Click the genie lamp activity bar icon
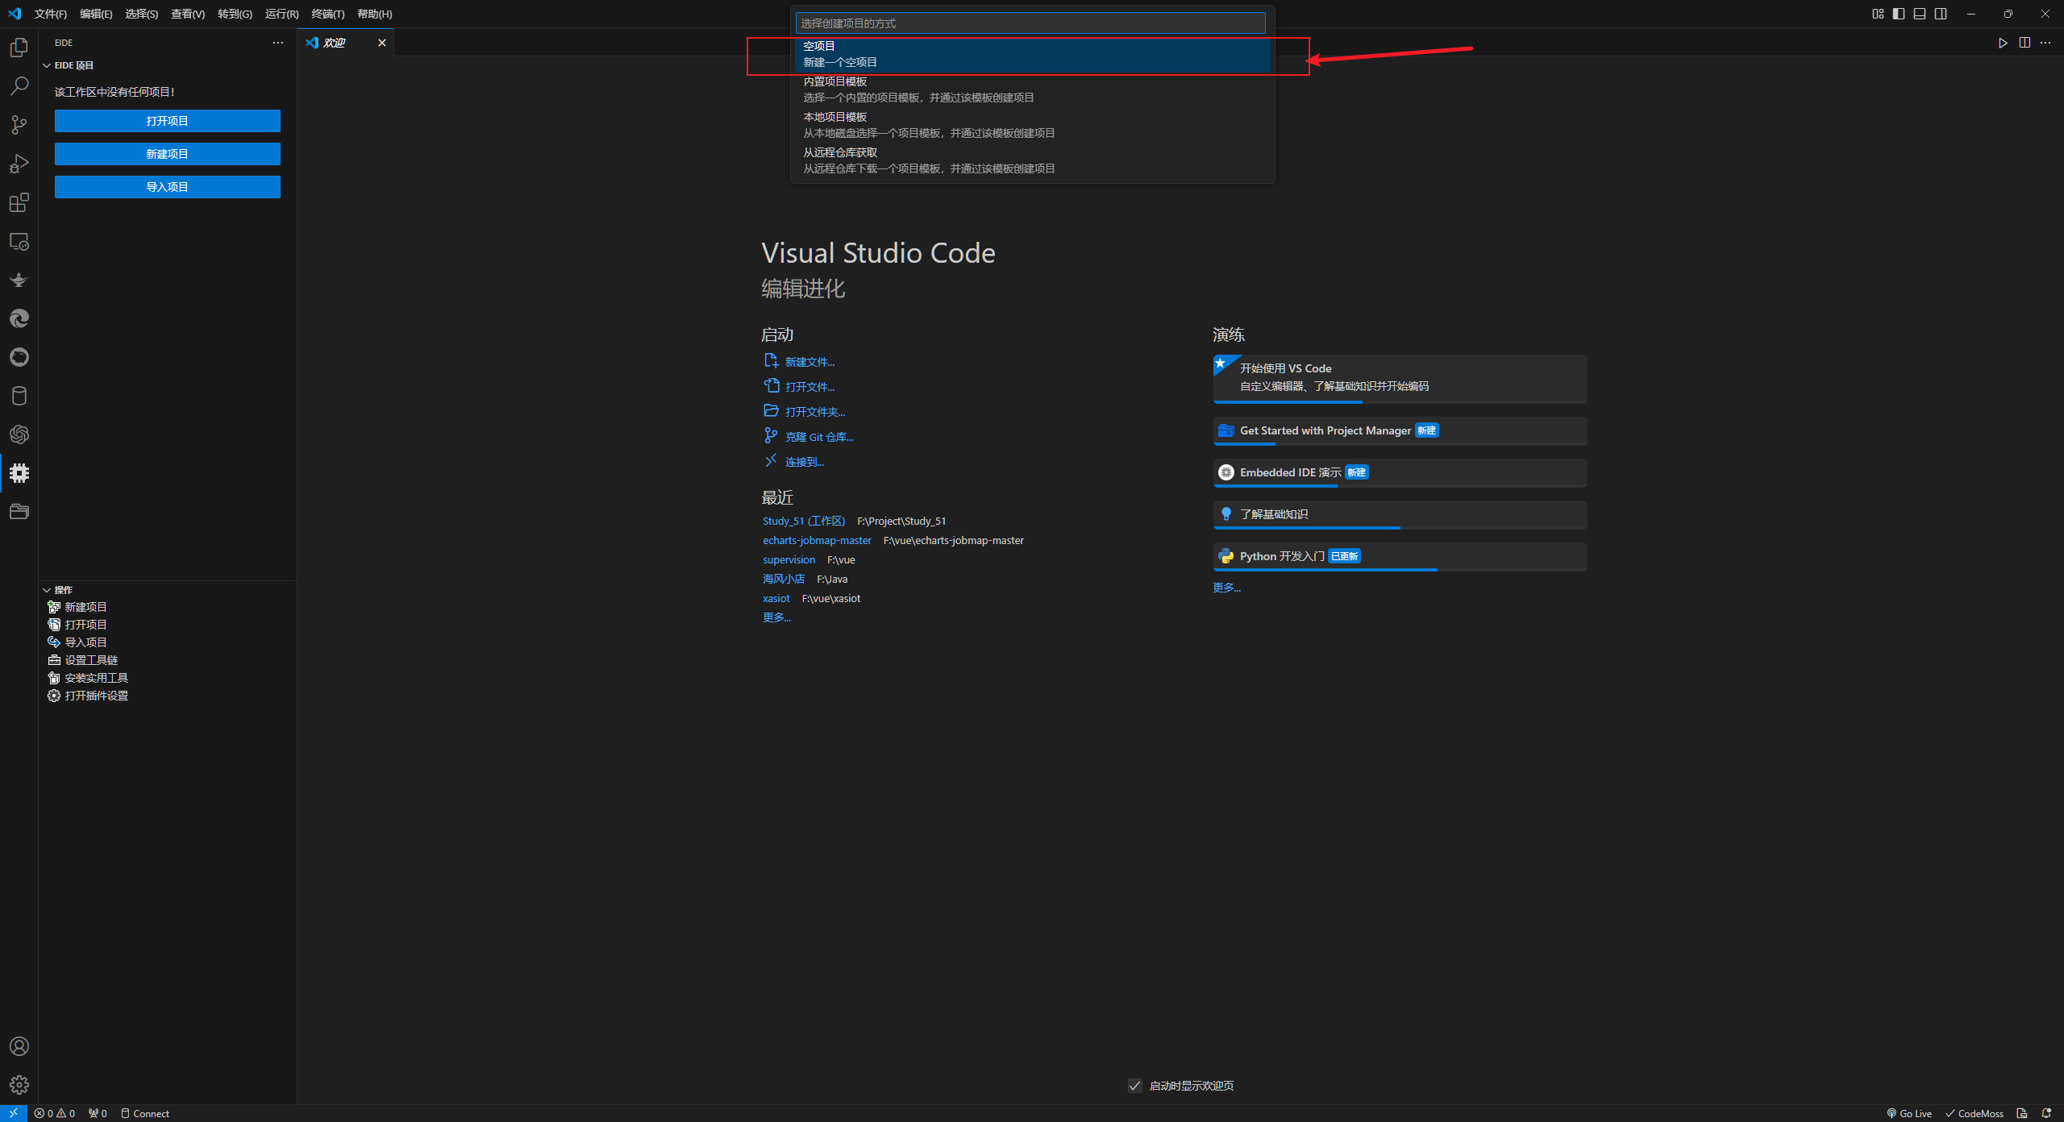 click(19, 280)
